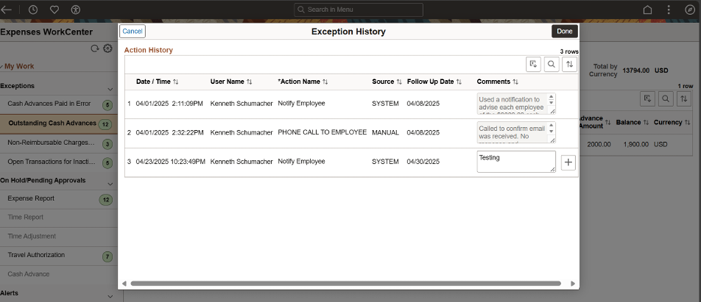This screenshot has height=302, width=701.
Task: Click the Search in Menu field
Action: click(x=359, y=10)
